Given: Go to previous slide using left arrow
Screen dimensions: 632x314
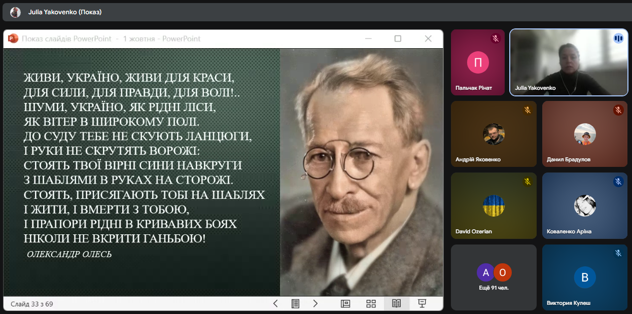Looking at the screenshot, I should (x=275, y=303).
